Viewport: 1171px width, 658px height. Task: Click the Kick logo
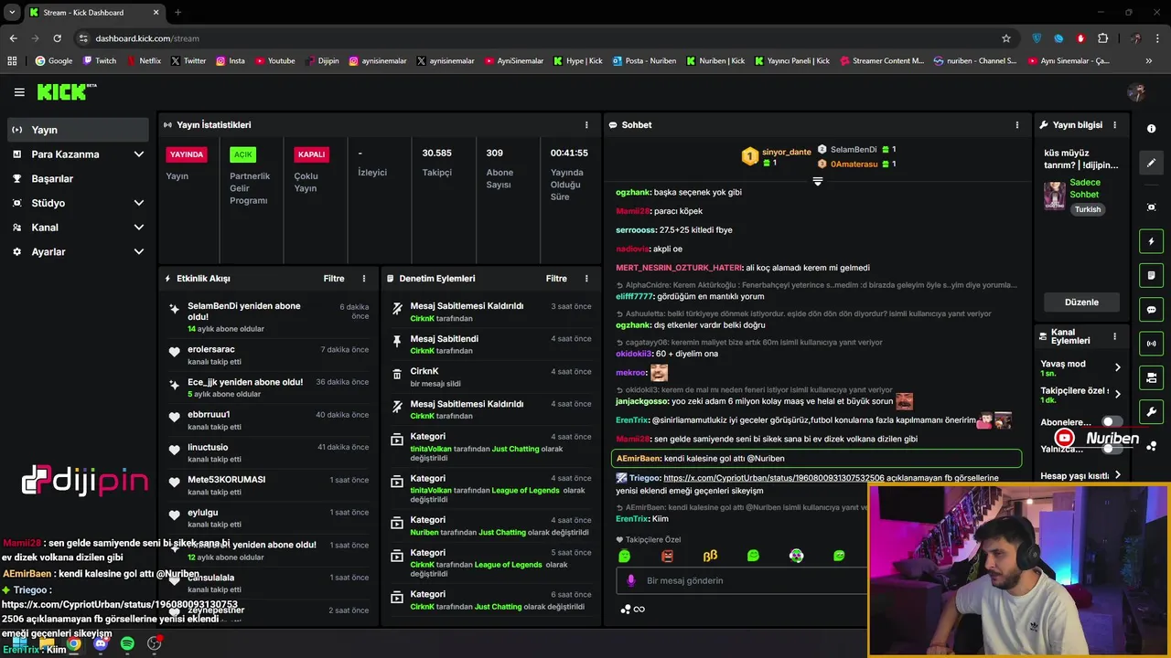tap(67, 91)
